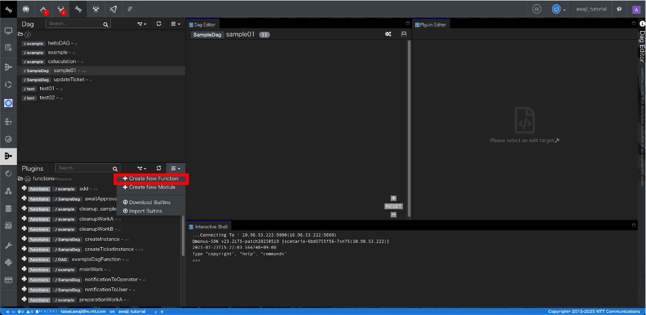The width and height of the screenshot is (646, 315).
Task: Zoom in with the plus button above RESET
Action: pos(393,198)
